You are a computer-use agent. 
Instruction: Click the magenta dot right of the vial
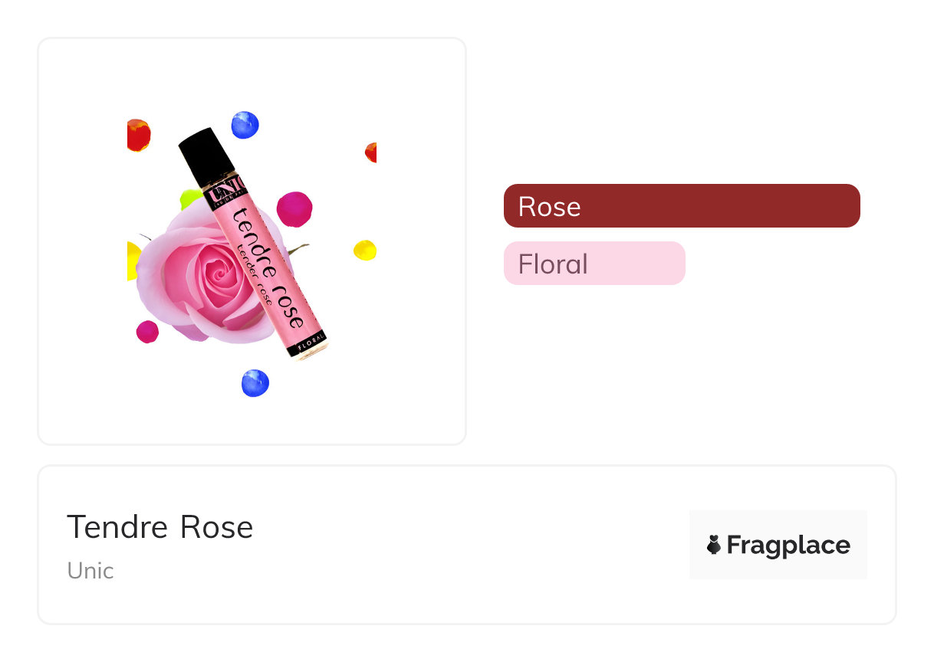click(294, 208)
